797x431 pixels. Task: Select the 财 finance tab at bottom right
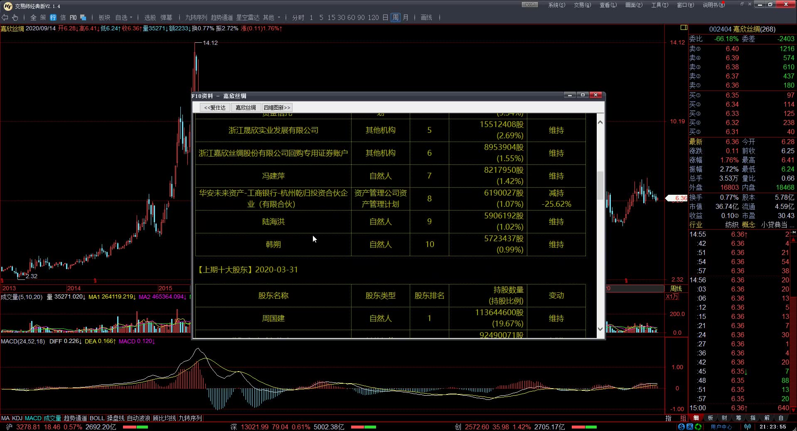tap(724, 418)
